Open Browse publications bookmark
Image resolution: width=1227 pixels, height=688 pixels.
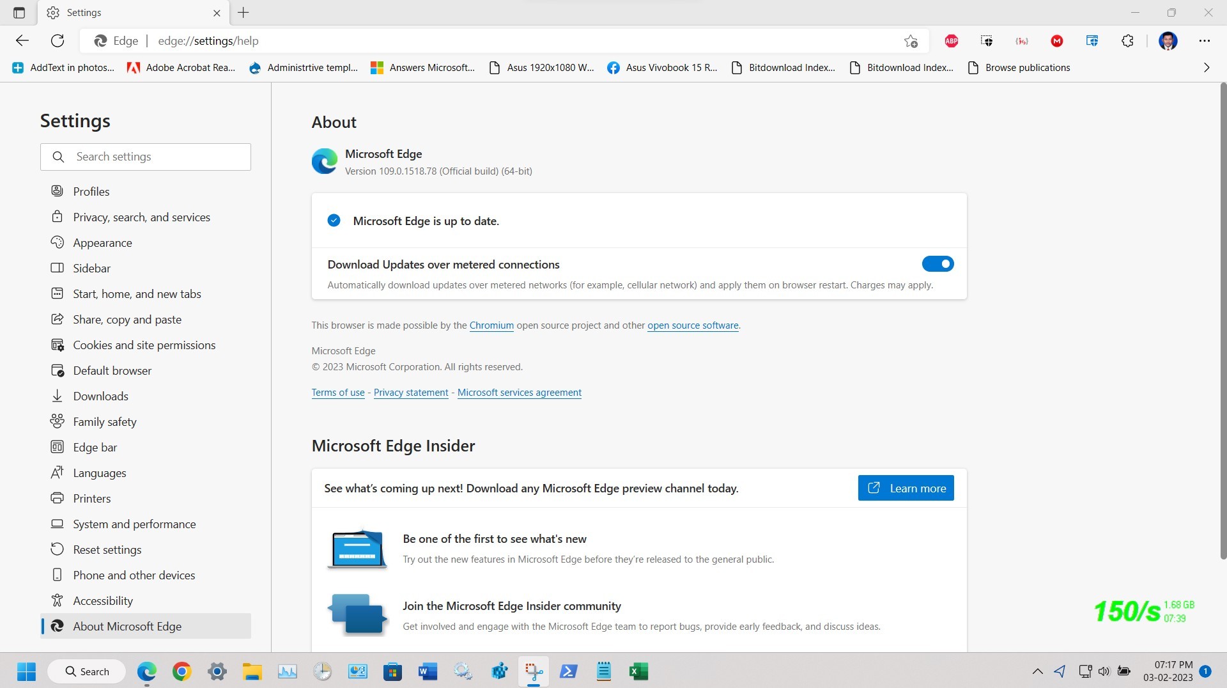pyautogui.click(x=1019, y=68)
